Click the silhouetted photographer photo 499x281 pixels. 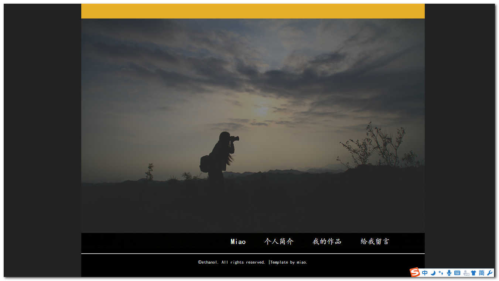click(253, 126)
